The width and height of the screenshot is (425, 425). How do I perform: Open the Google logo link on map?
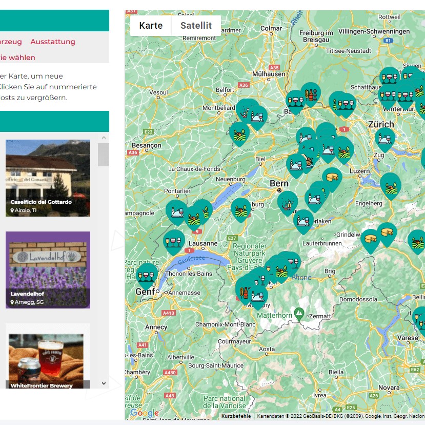(x=145, y=413)
